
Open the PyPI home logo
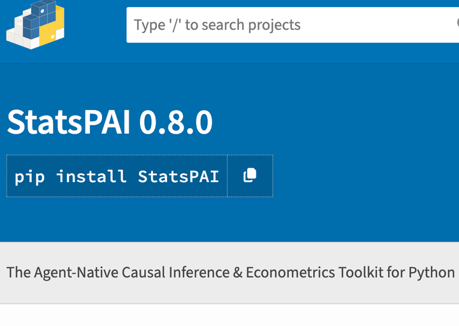pyautogui.click(x=35, y=25)
